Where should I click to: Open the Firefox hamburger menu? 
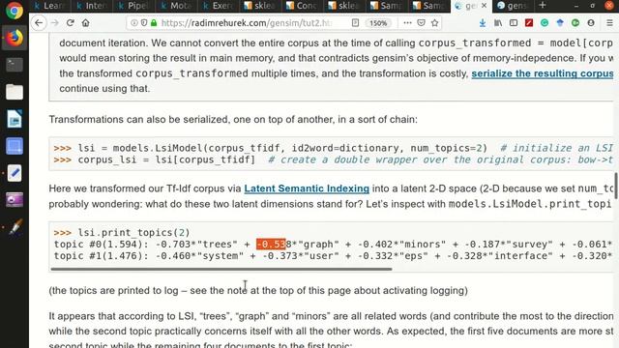[609, 23]
